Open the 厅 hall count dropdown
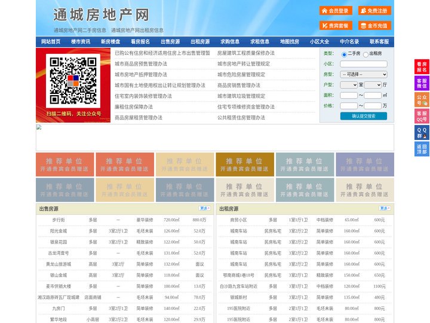Screen dimensions: 430x323 (373, 85)
